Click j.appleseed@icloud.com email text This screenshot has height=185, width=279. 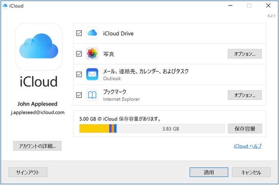click(x=38, y=112)
